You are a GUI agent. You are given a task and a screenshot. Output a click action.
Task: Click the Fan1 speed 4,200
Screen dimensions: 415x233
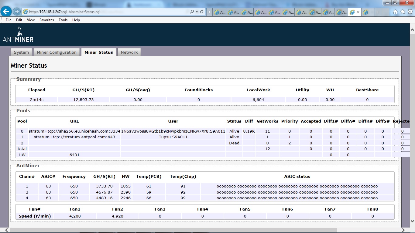click(75, 216)
